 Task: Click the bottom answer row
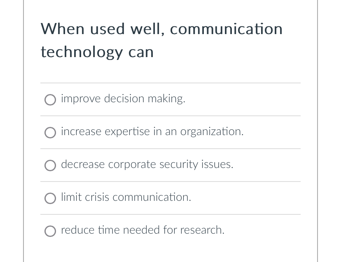click(x=170, y=230)
